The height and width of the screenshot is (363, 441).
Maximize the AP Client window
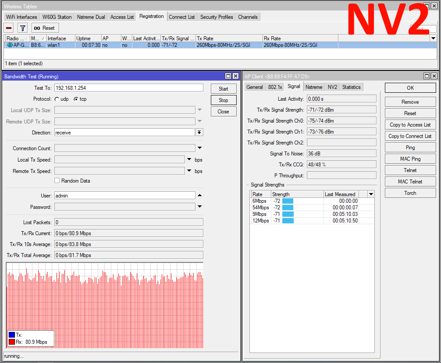427,76
